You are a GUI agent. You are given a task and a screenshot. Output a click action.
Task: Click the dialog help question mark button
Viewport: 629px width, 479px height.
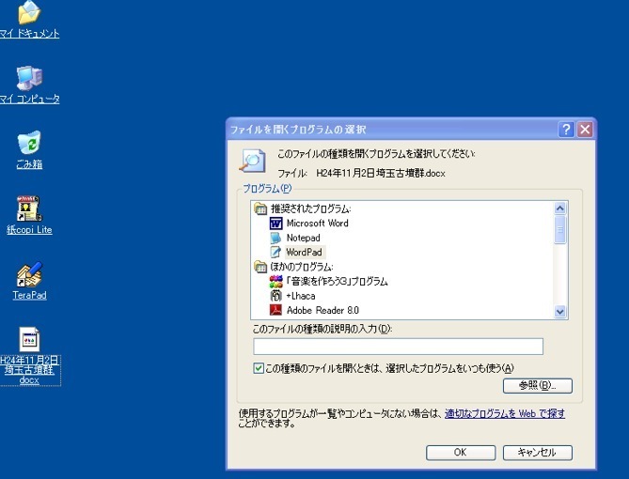click(566, 130)
